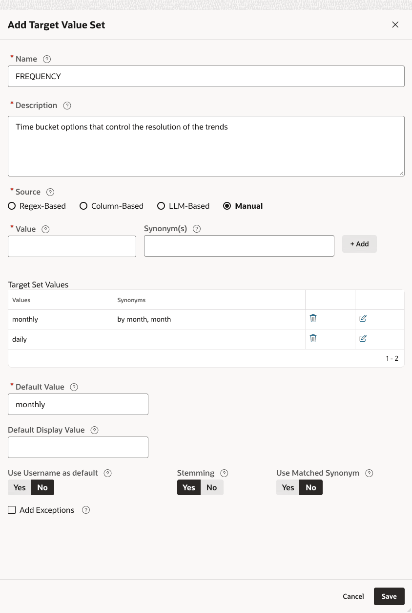Viewport: 412px width, 613px height.
Task: Delete the daily row with trash icon
Action: pyautogui.click(x=313, y=338)
